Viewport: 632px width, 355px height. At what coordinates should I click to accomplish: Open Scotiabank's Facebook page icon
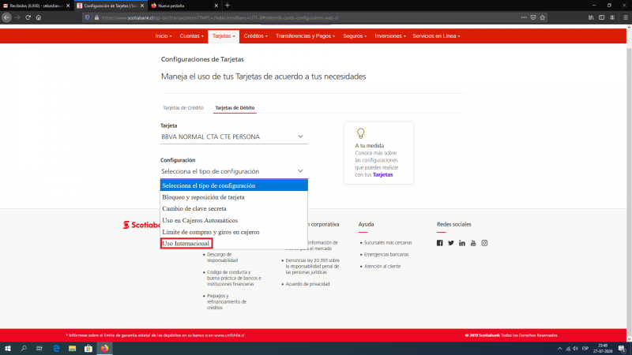coord(440,242)
